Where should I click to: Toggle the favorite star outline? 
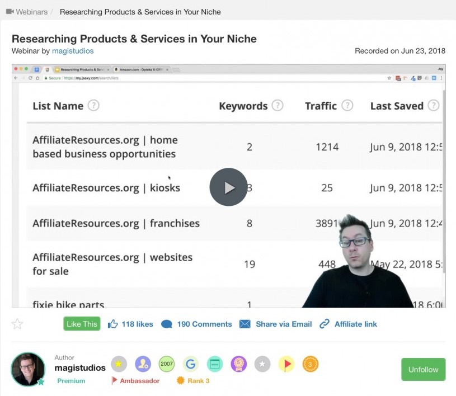17,324
